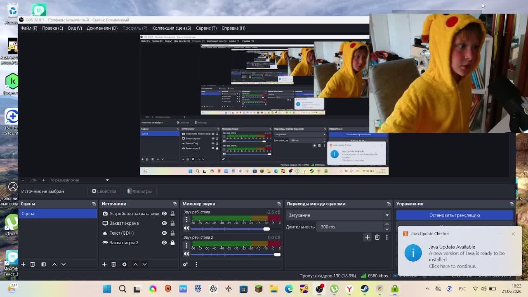Lock the Захват экрана source
Image resolution: width=528 pixels, height=297 pixels.
(x=172, y=223)
